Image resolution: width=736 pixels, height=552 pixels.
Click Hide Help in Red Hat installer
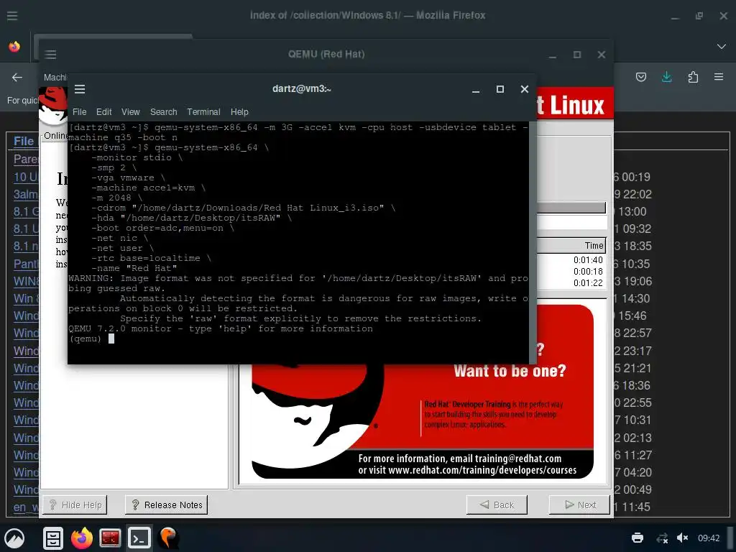point(75,505)
